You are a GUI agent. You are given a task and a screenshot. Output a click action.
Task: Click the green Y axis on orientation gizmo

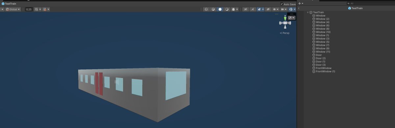(285, 19)
